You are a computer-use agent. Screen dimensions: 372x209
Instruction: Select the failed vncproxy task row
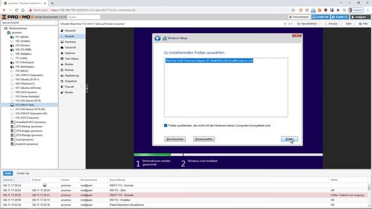tap(185, 195)
